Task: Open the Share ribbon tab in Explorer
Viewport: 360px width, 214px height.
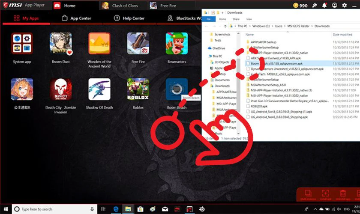Action: point(236,19)
